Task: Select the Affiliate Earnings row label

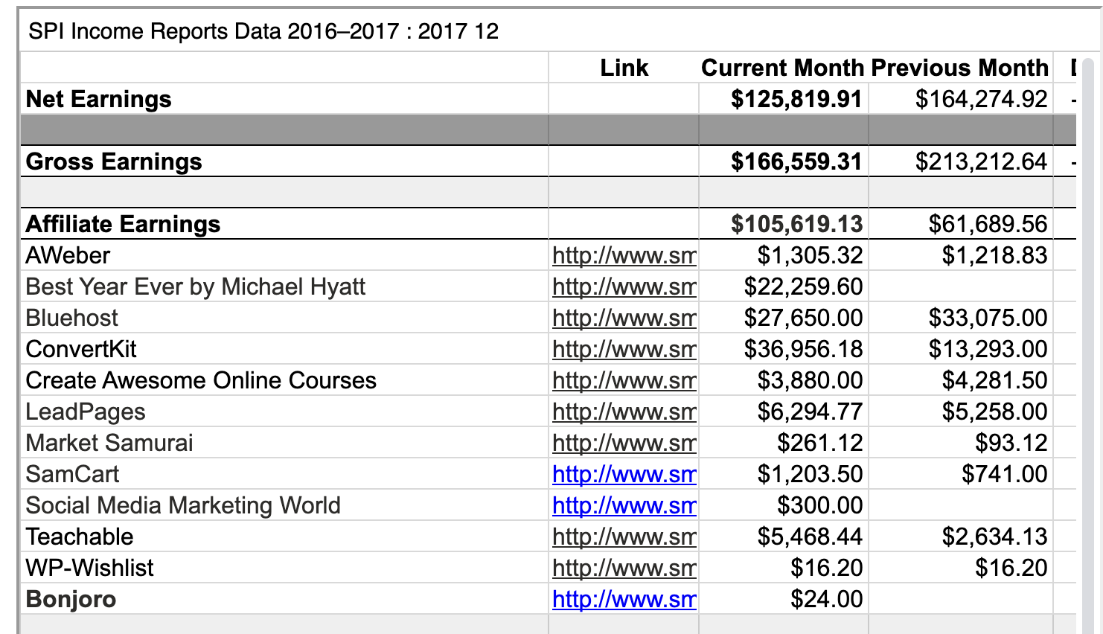Action: tap(123, 224)
